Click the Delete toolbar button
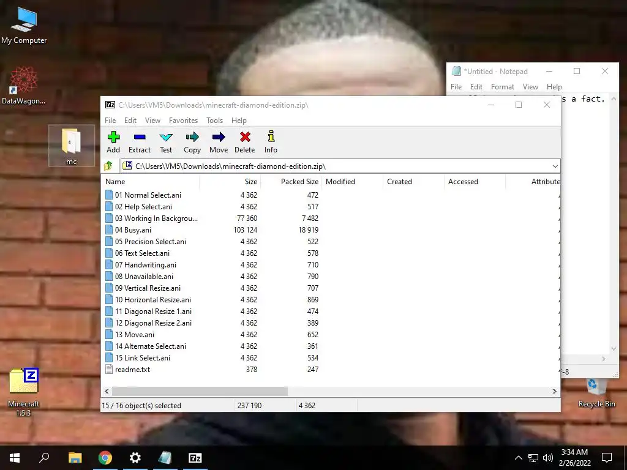This screenshot has height=470, width=627. click(245, 142)
